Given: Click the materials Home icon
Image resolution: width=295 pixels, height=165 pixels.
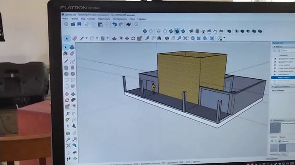Looking at the screenshot, I should pyautogui.click(x=280, y=141).
